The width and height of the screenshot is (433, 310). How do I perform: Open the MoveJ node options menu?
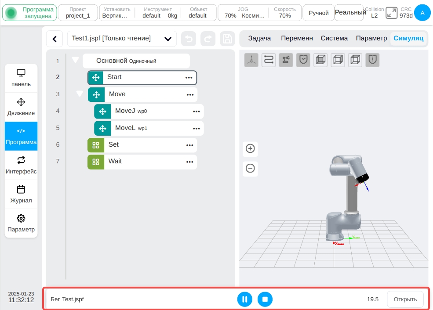click(x=196, y=112)
